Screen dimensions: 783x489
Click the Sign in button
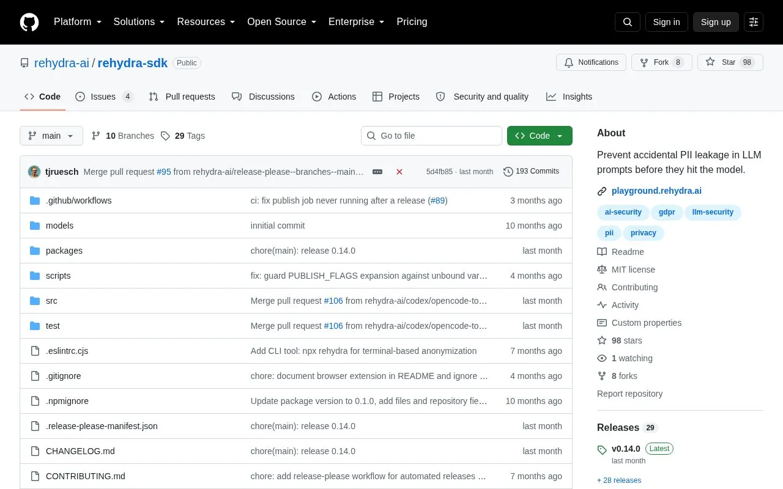666,22
